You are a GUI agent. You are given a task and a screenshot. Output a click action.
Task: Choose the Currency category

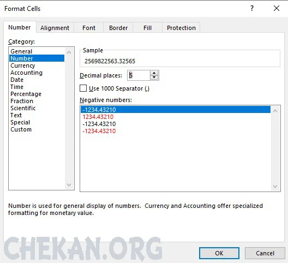point(37,65)
